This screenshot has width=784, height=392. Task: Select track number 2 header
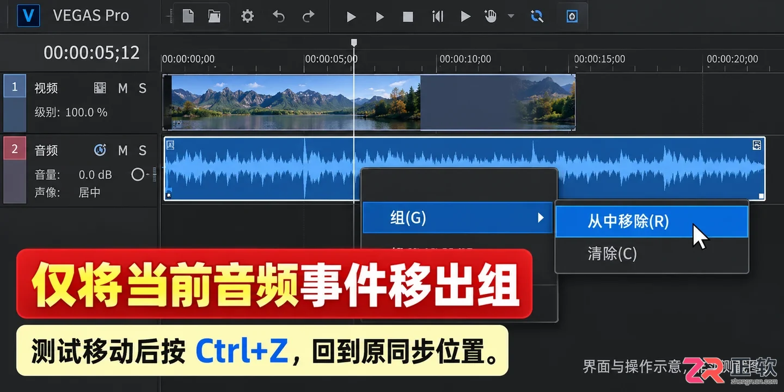15,149
